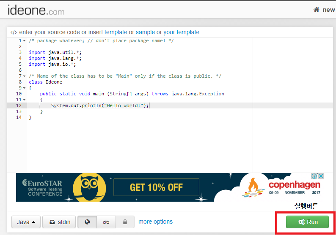Click the 'Name of the class' comment

click(x=125, y=76)
